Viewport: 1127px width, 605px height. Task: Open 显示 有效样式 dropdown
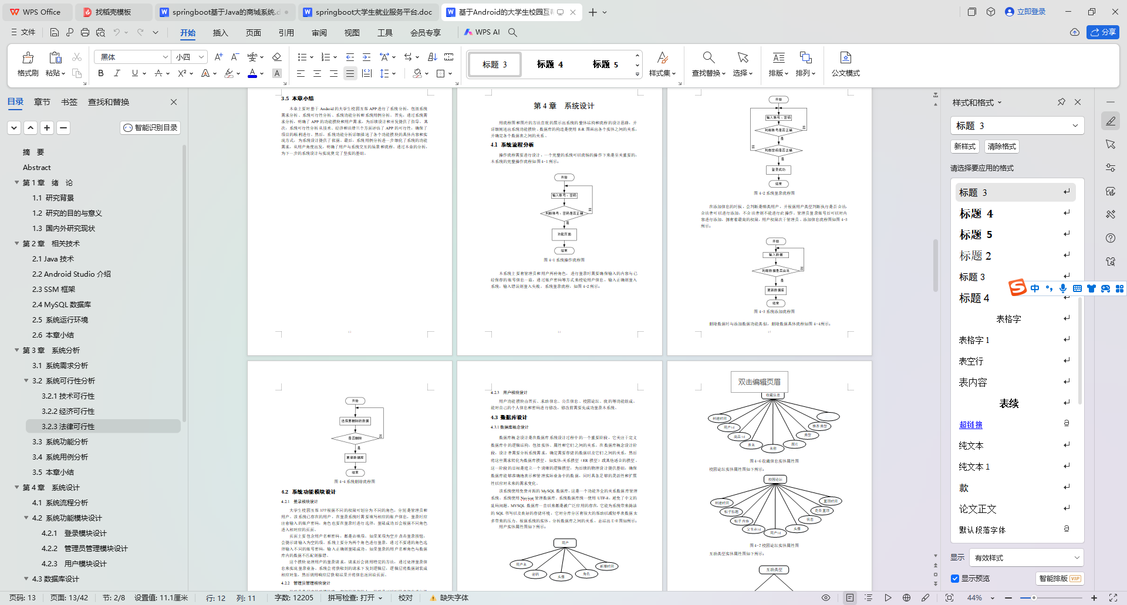[x=1025, y=558]
